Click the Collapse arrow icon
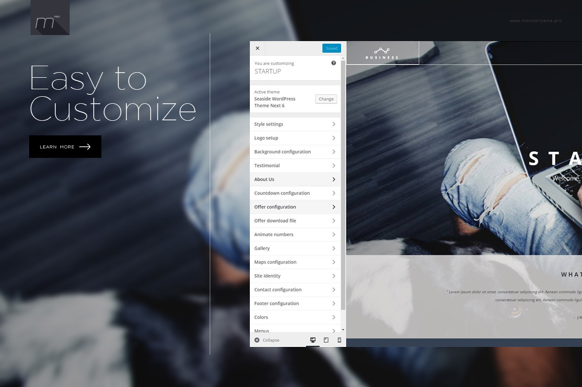 click(257, 340)
